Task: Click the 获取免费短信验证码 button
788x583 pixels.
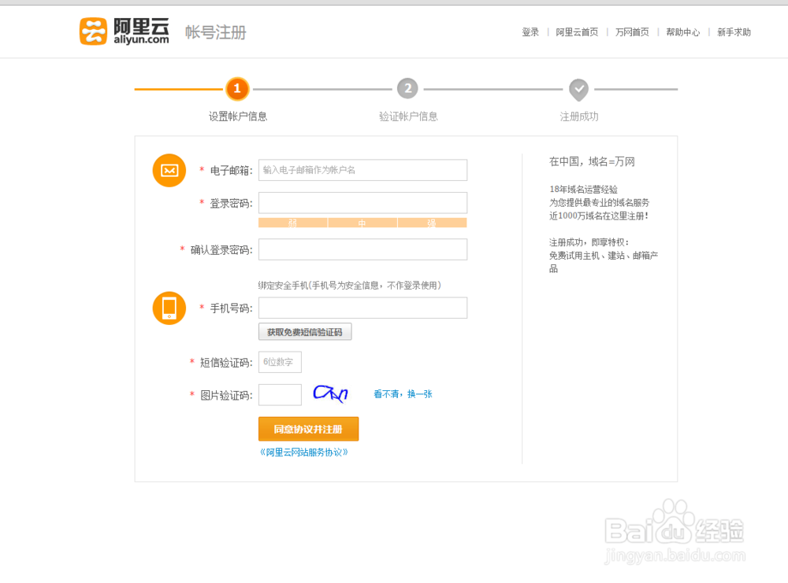Action: (305, 332)
